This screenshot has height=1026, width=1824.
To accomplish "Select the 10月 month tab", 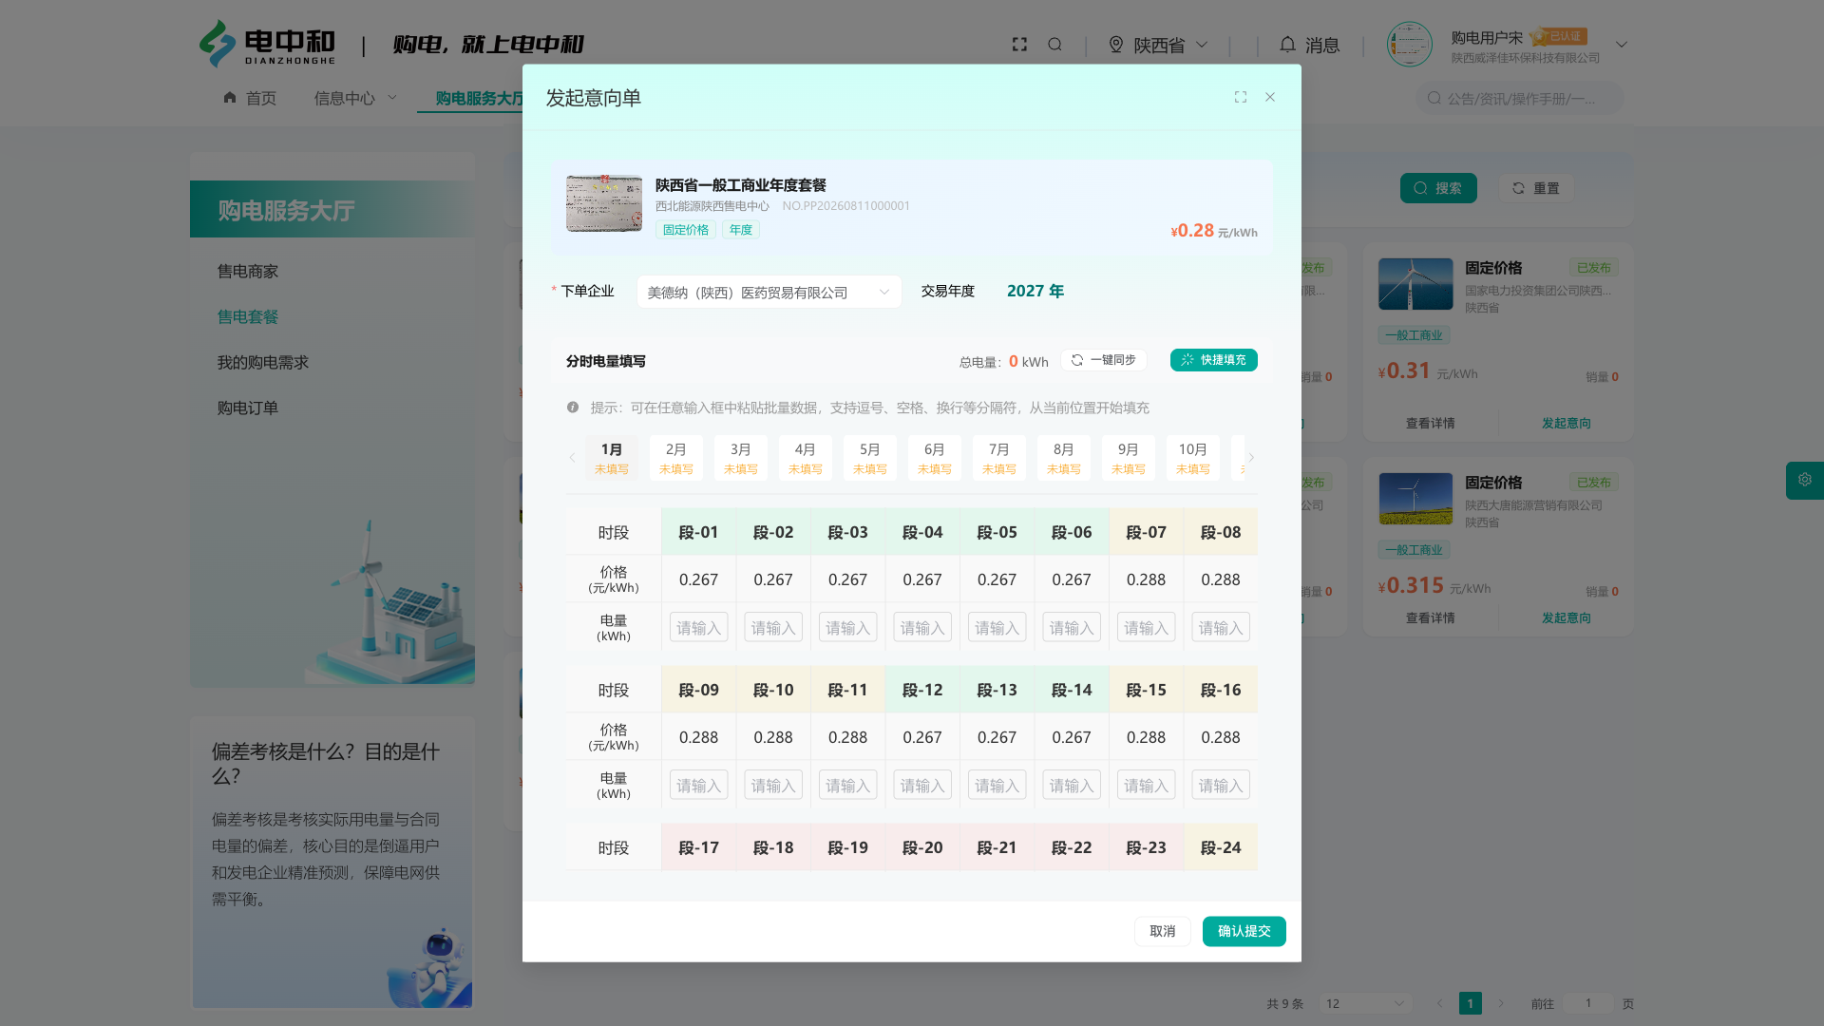I will [1193, 458].
